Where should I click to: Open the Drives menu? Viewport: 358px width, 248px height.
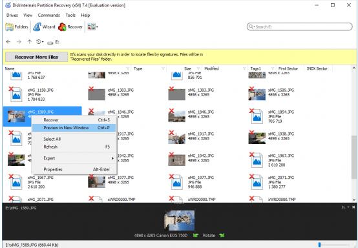click(x=12, y=15)
